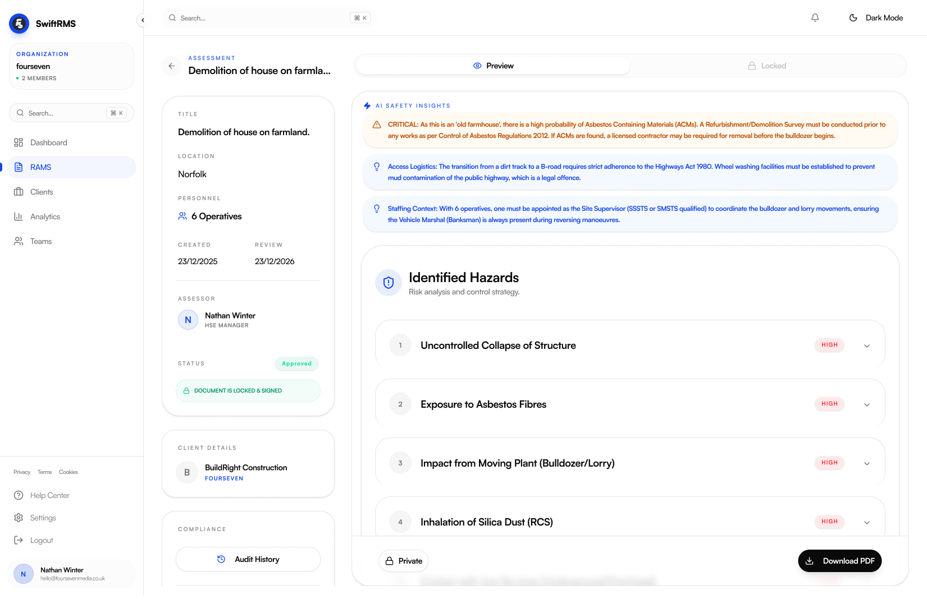
Task: Toggle Private visibility on the document
Action: point(403,561)
